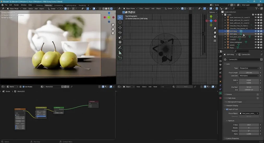
Task: Select the Cursor tool in right viewport toolbar
Action: (x=120, y=22)
